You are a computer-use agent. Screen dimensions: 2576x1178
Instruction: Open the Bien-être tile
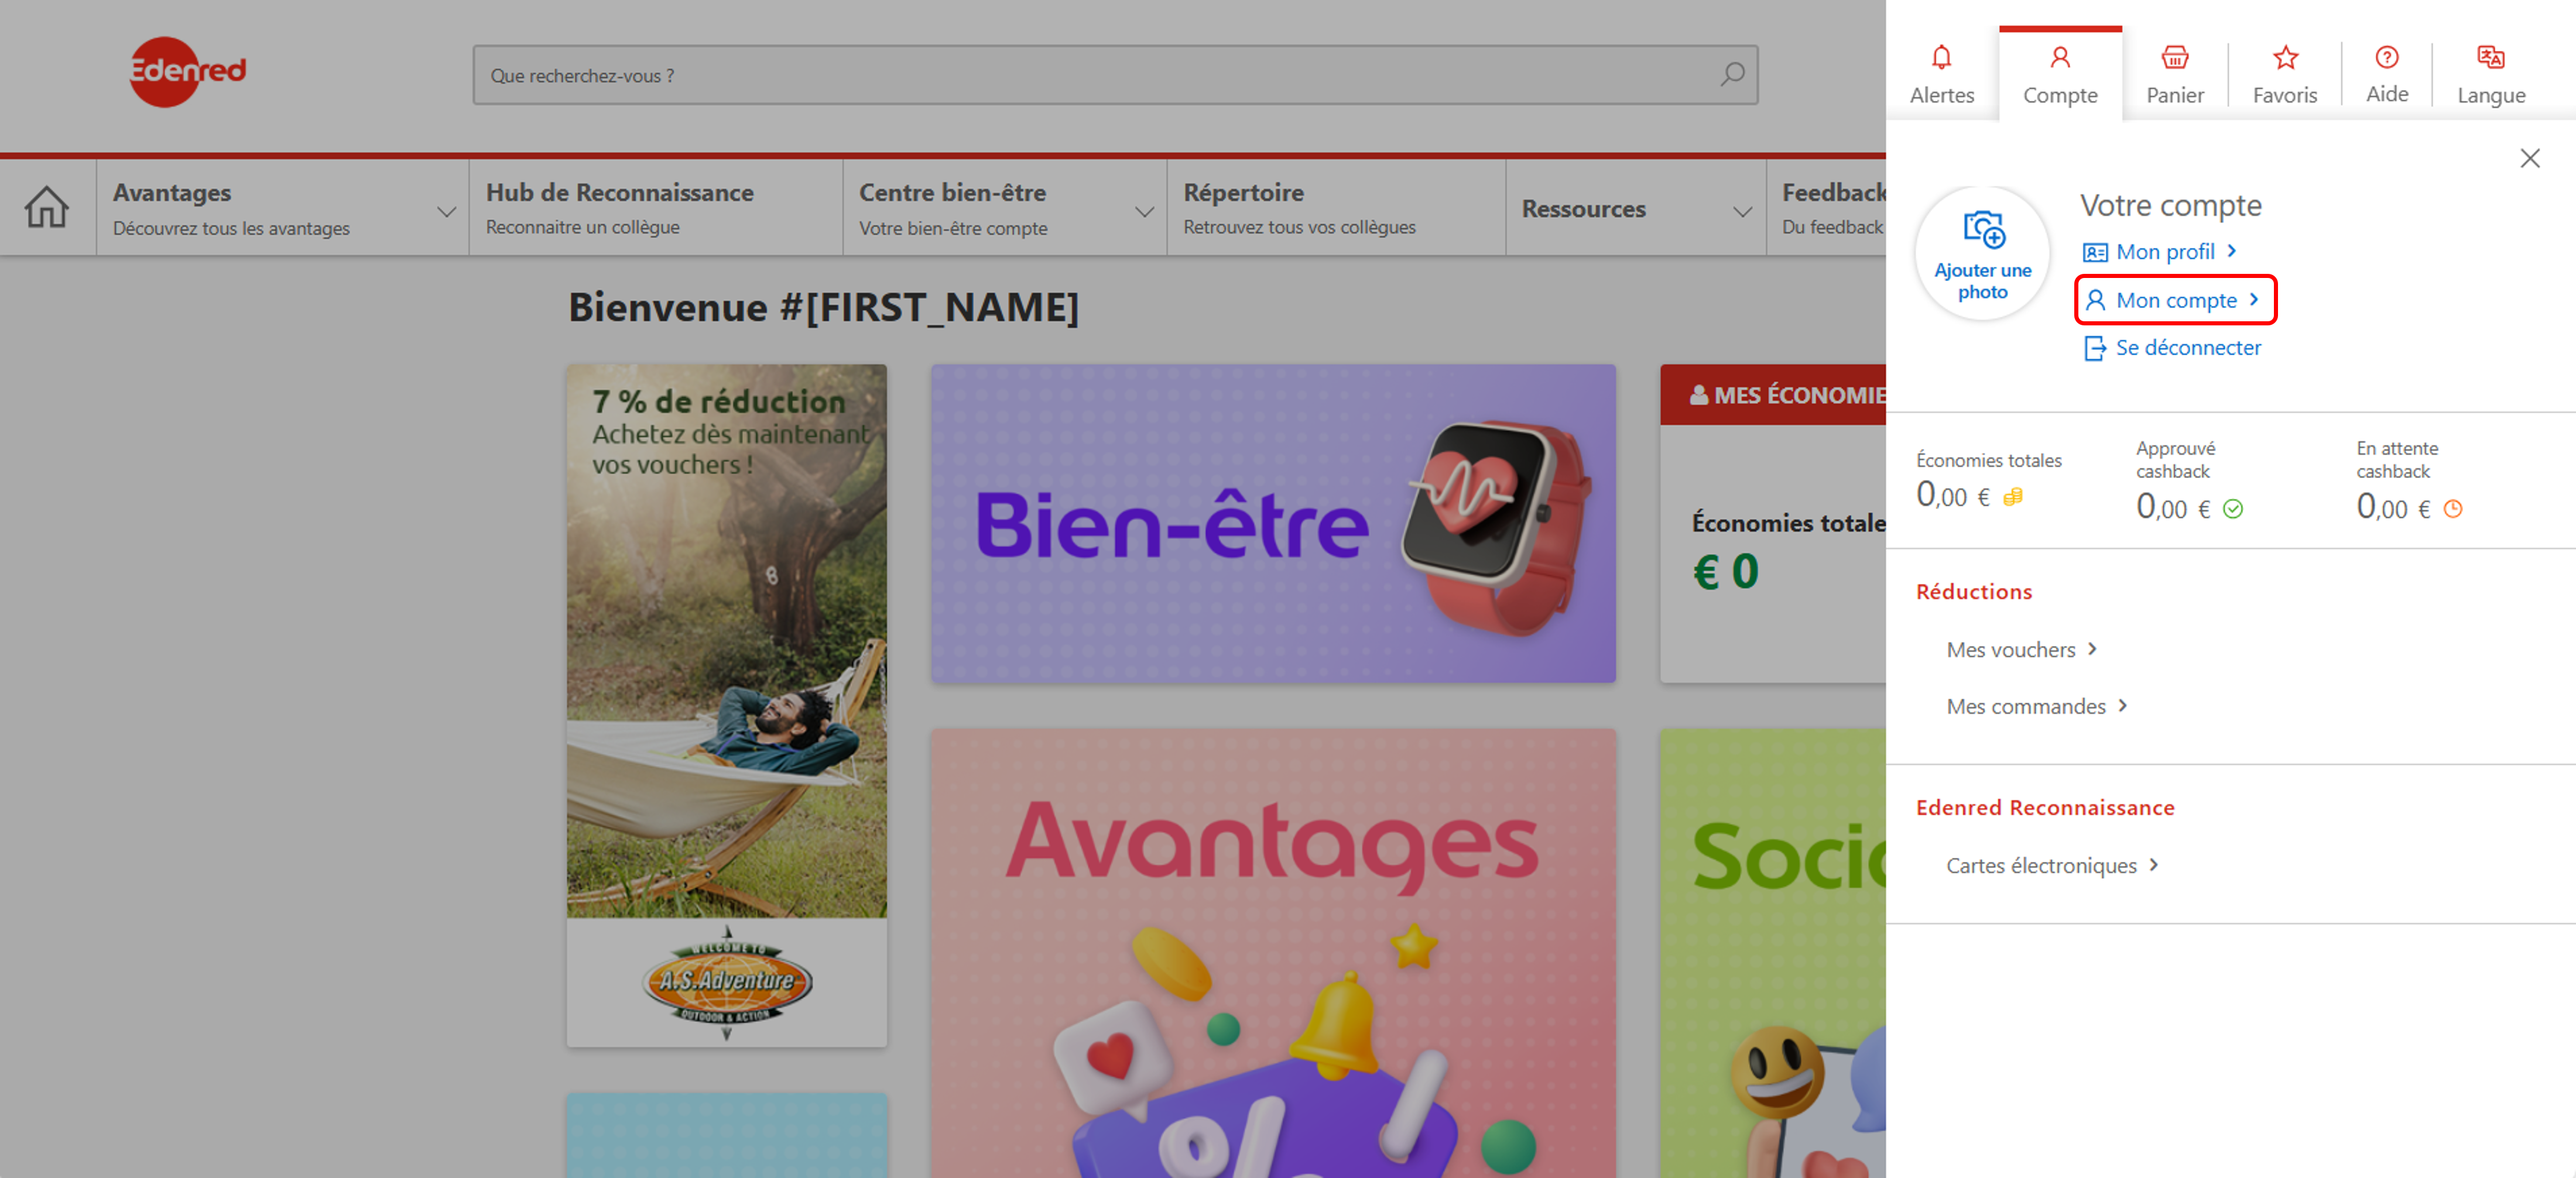pyautogui.click(x=1273, y=524)
